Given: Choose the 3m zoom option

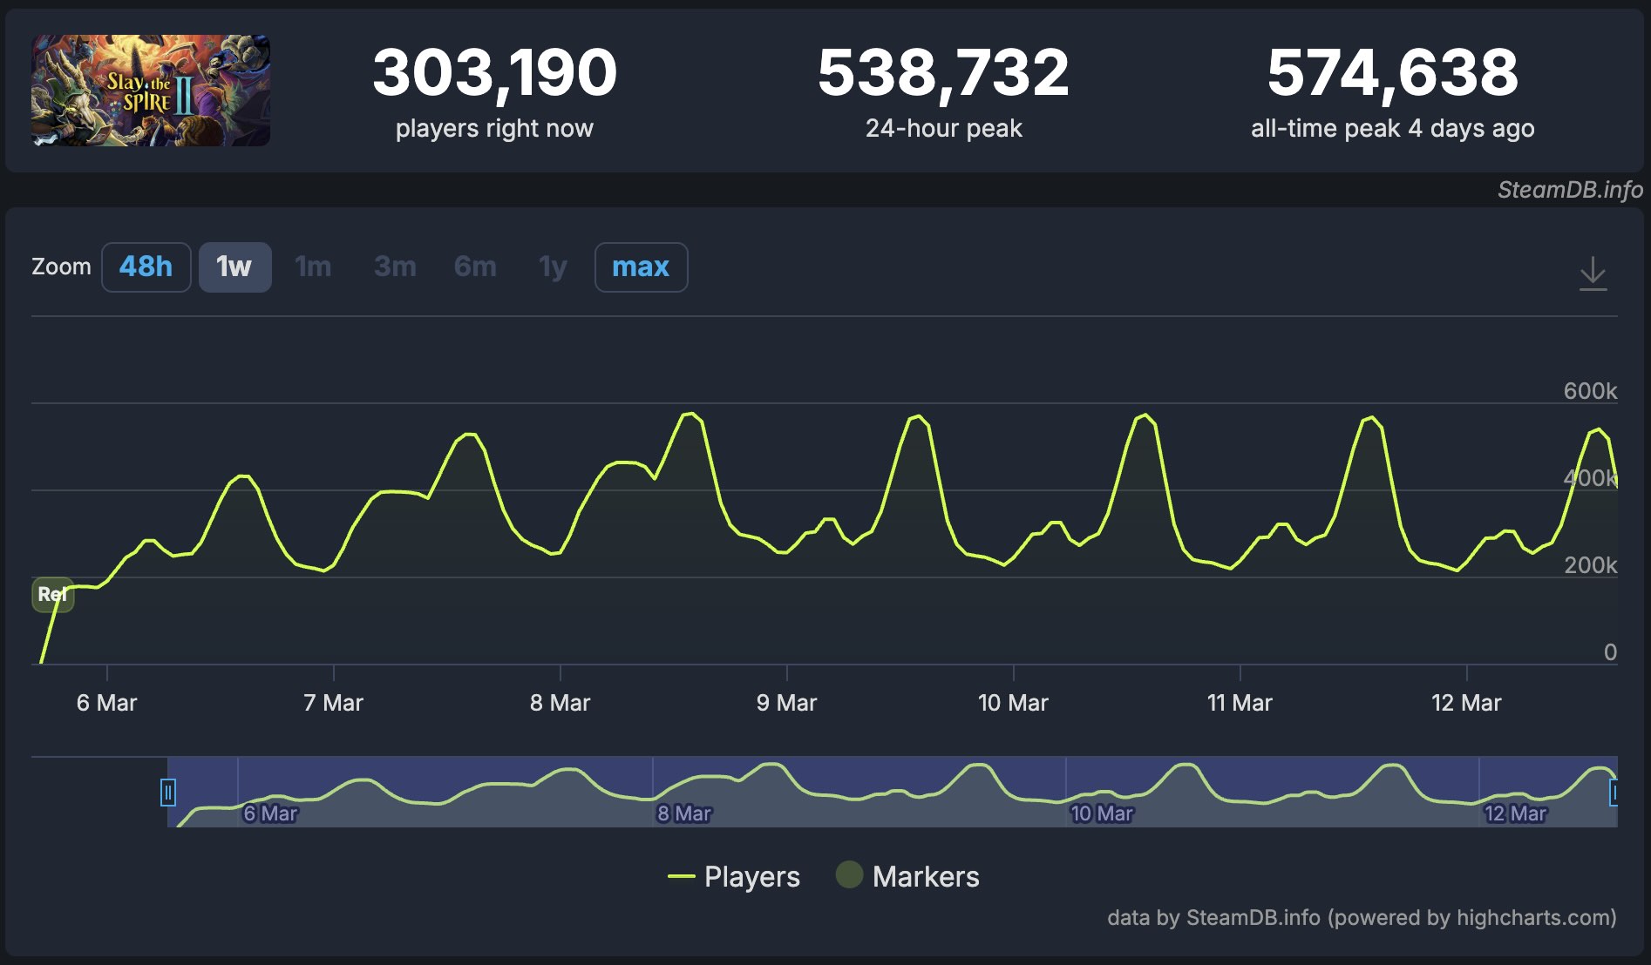Looking at the screenshot, I should click(395, 267).
